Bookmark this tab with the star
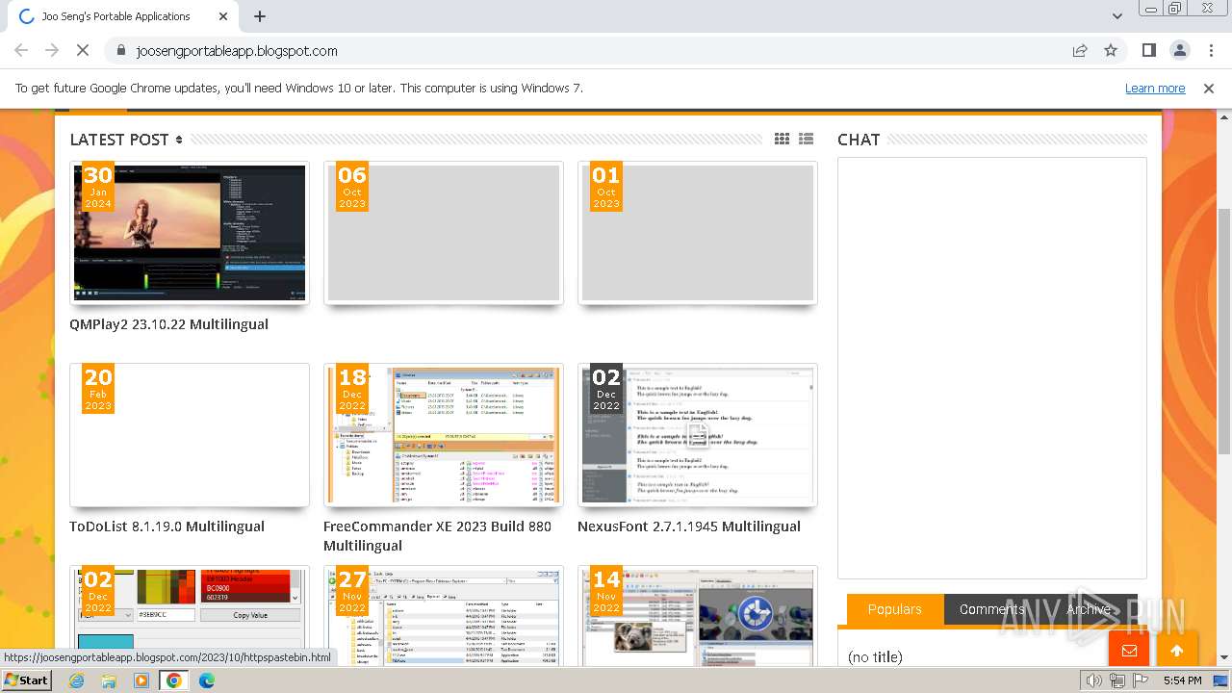The image size is (1232, 693). 1111,51
